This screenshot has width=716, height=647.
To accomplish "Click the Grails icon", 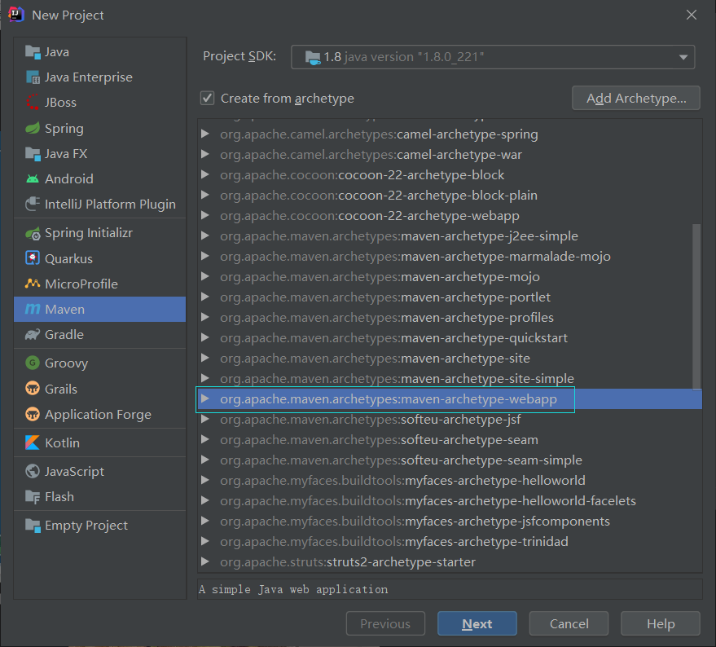I will click(33, 389).
